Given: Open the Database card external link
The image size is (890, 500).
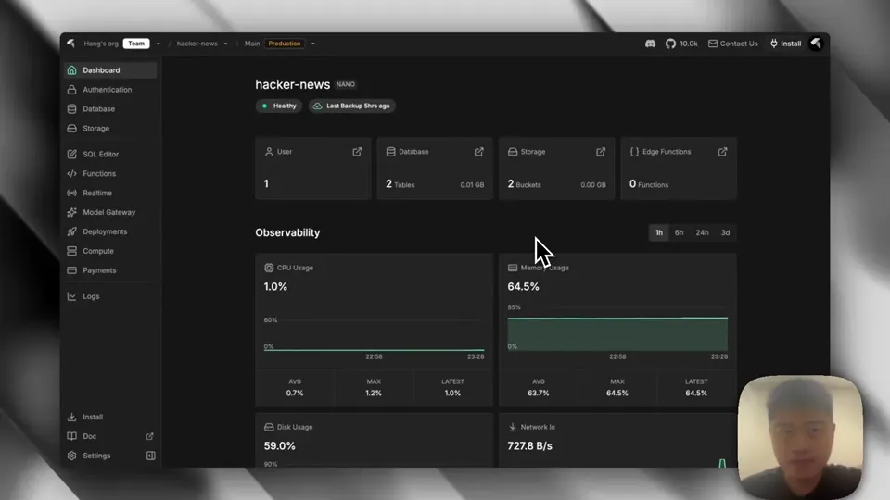Looking at the screenshot, I should point(479,152).
